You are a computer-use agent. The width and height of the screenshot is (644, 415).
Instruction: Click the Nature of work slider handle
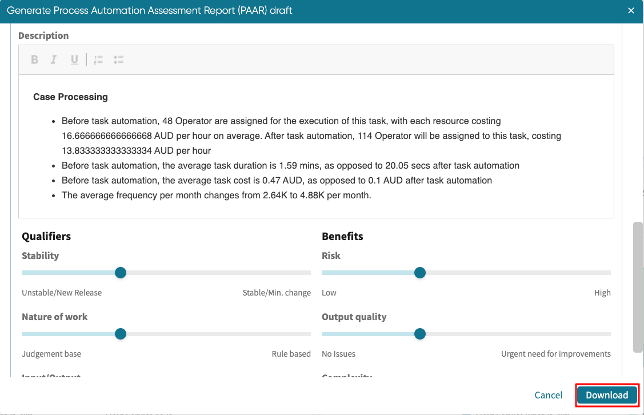click(120, 334)
